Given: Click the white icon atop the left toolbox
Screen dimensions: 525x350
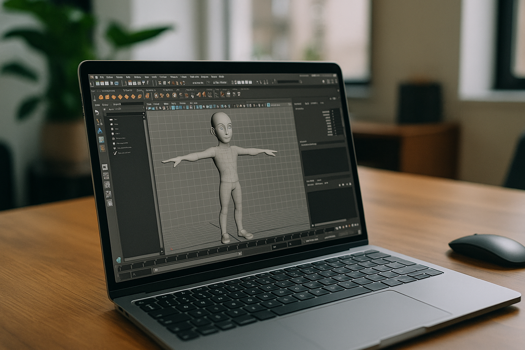Looking at the screenshot, I should [x=97, y=112].
